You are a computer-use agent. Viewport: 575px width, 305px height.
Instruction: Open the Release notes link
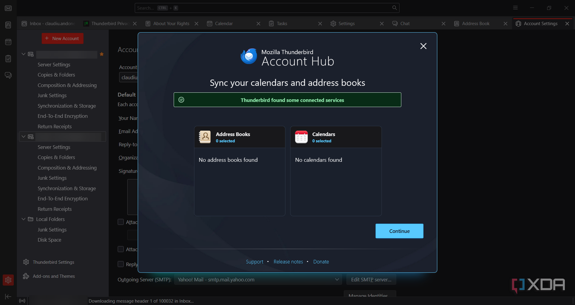click(x=288, y=262)
